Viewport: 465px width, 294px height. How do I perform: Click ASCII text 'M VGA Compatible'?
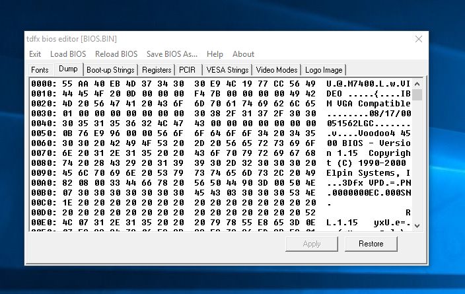(x=369, y=104)
